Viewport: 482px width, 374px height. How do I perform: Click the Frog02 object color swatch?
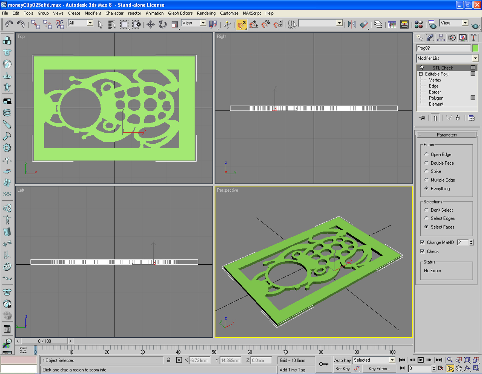point(475,48)
